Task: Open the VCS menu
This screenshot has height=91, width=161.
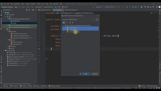Action: coord(51,4)
